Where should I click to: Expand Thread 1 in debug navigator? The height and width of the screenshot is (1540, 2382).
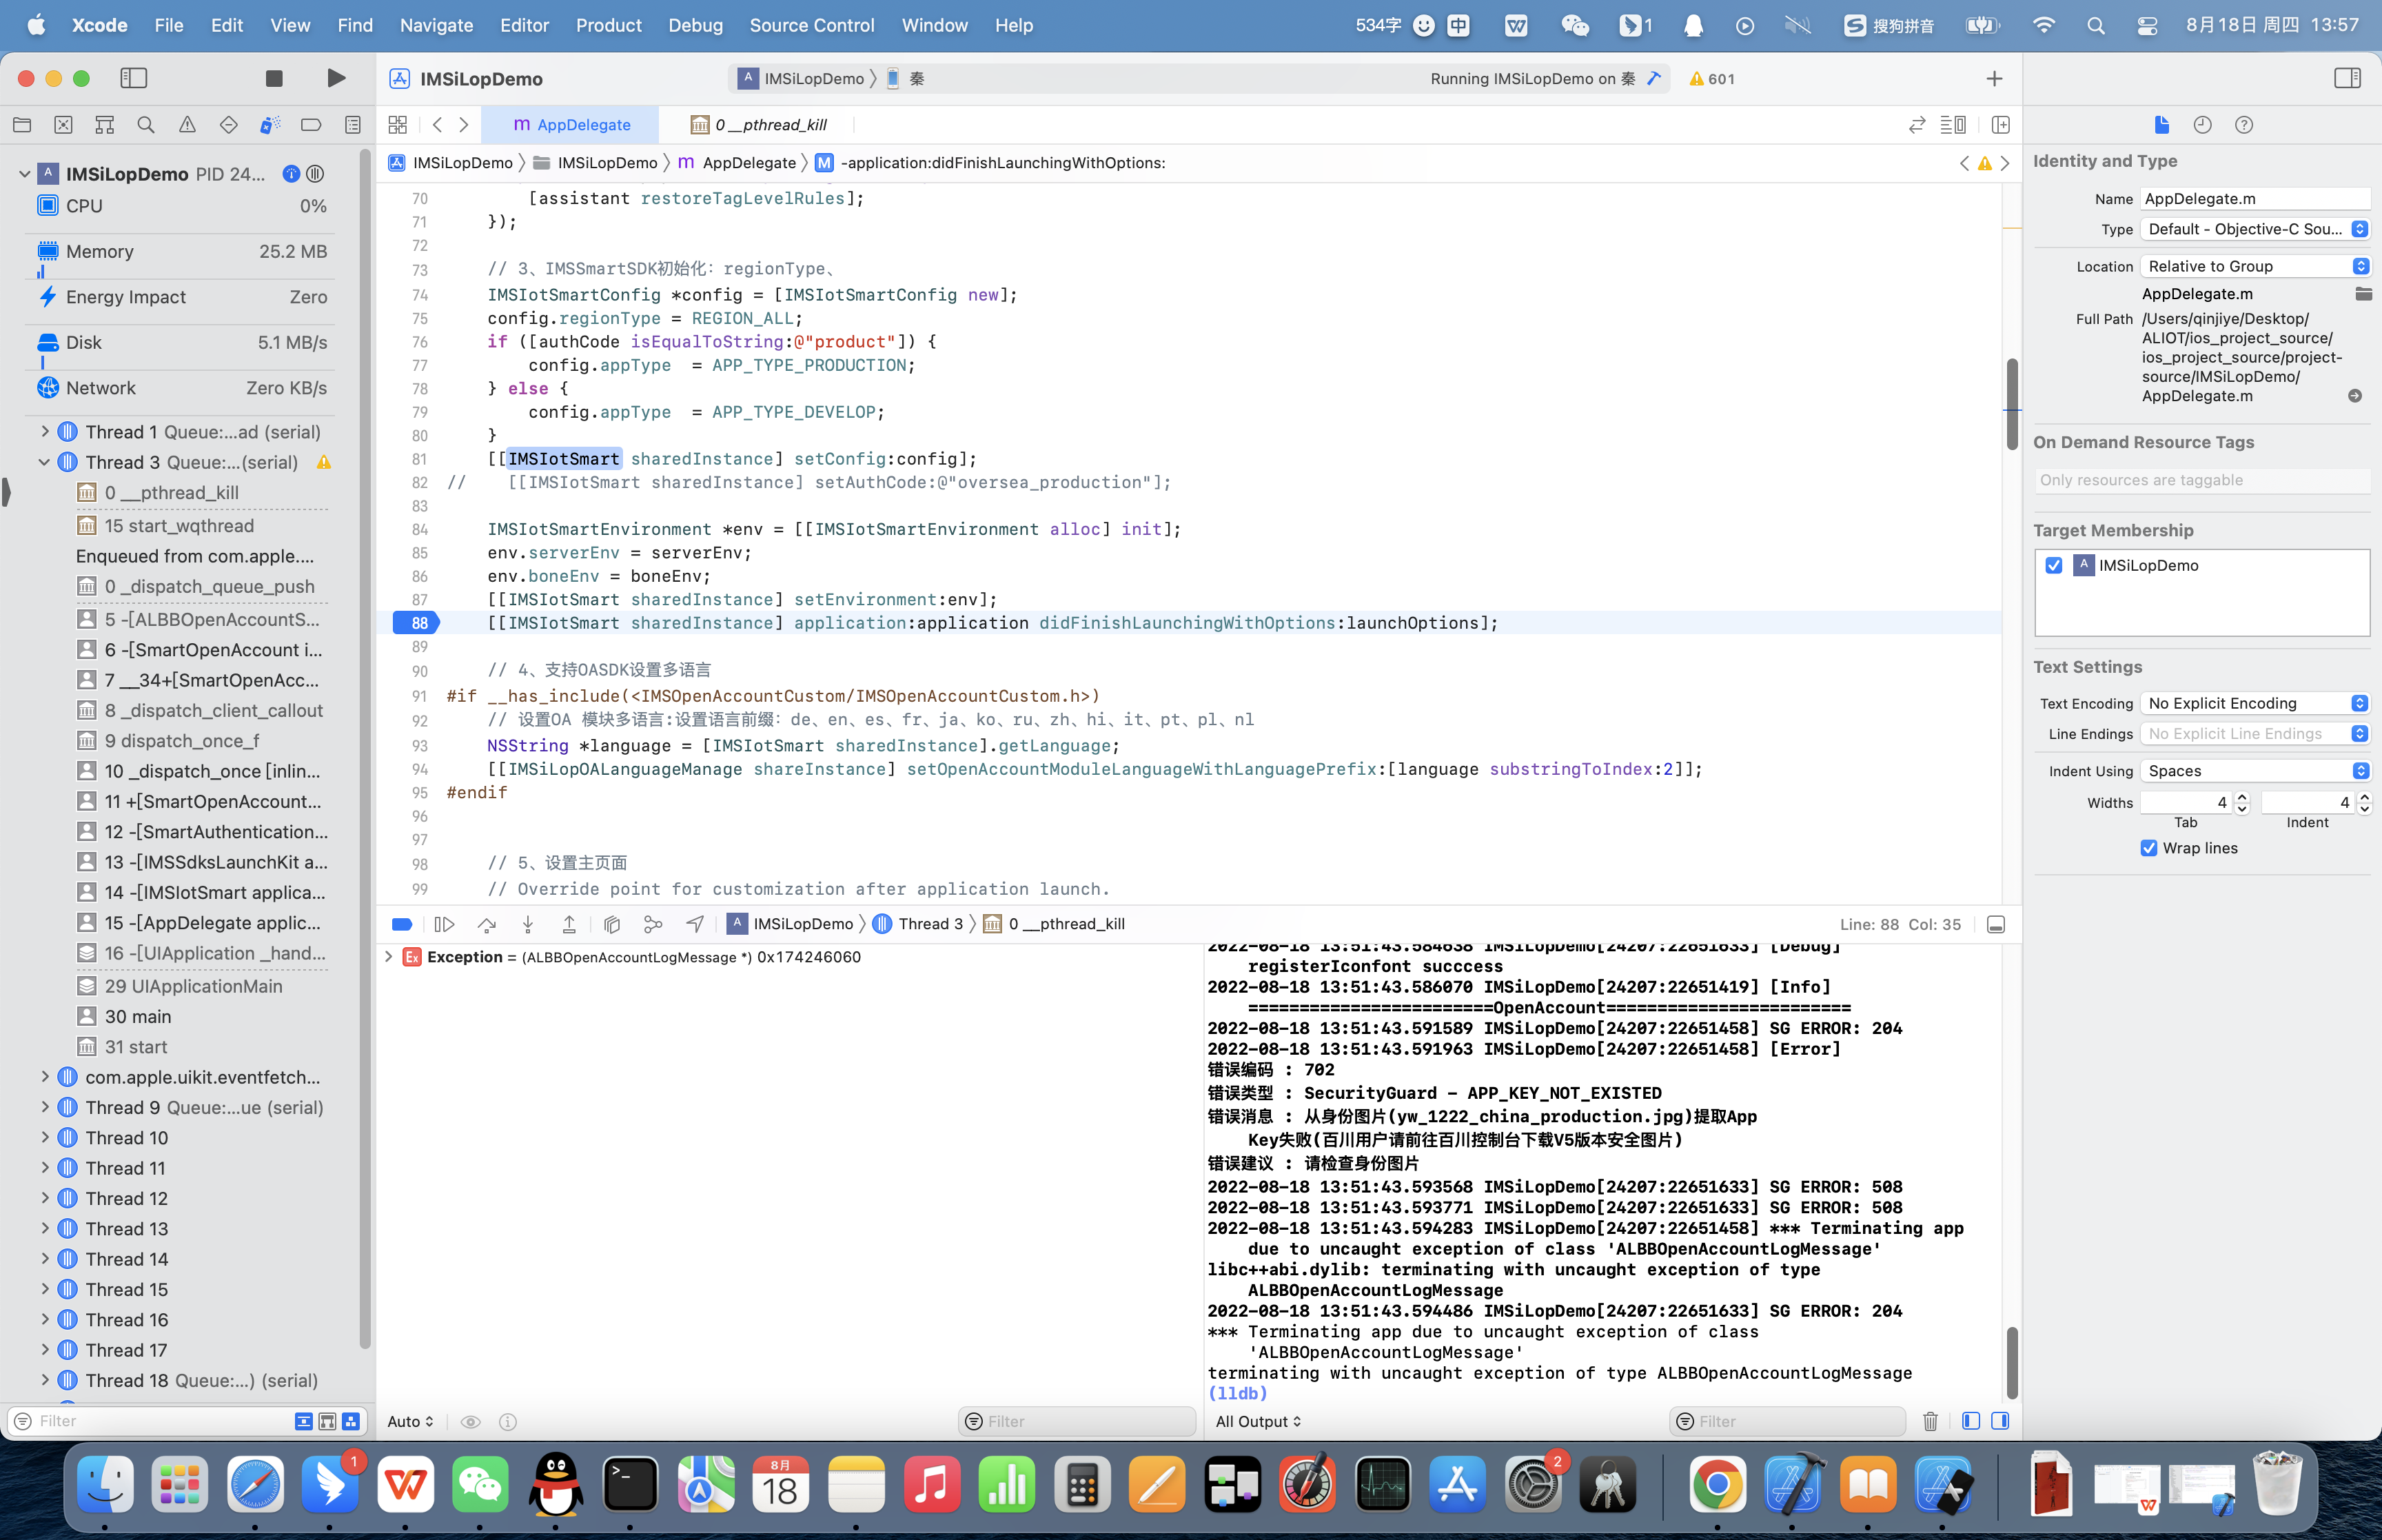(x=44, y=432)
